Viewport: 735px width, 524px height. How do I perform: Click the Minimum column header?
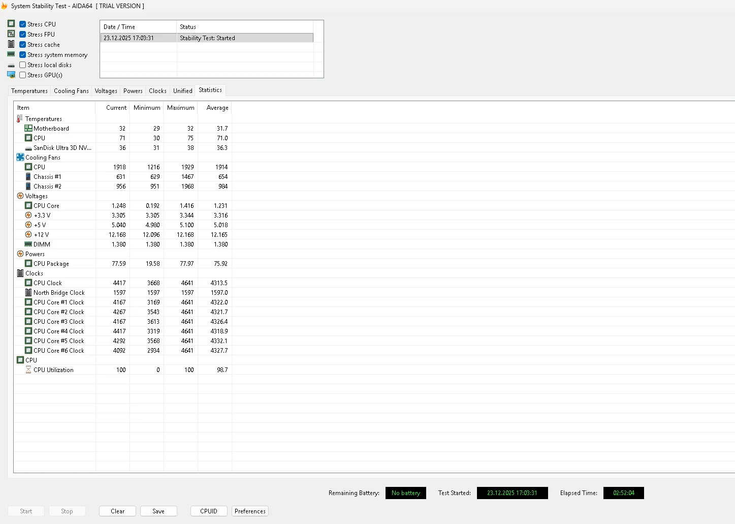point(147,108)
